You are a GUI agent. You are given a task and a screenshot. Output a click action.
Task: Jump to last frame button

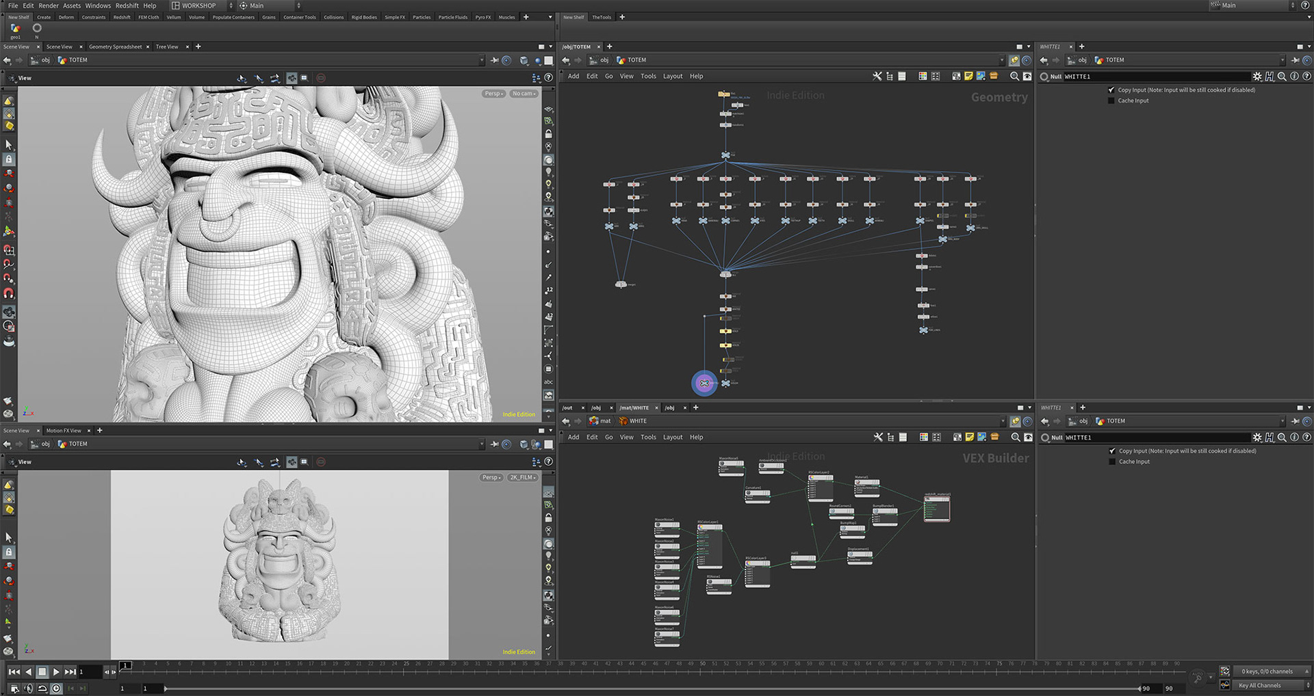pyautogui.click(x=70, y=672)
